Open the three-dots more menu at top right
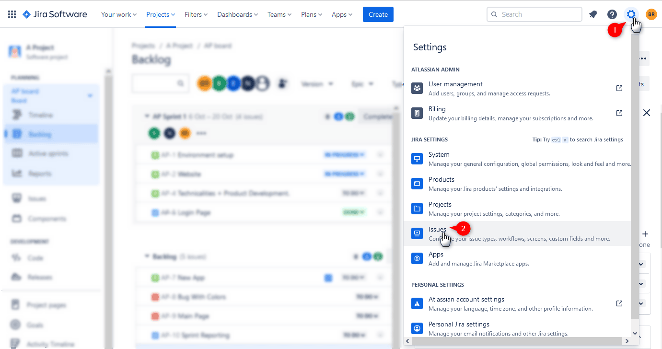The width and height of the screenshot is (662, 349). pyautogui.click(x=643, y=58)
